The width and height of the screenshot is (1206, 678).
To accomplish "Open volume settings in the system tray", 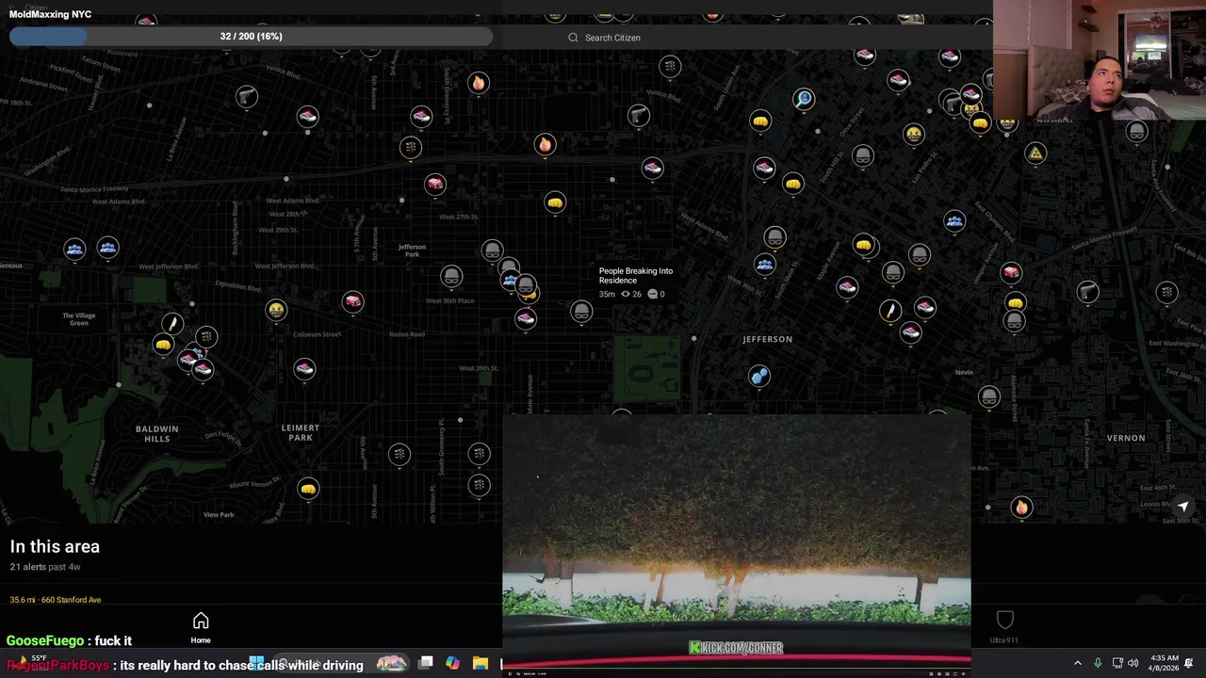I will [1133, 664].
